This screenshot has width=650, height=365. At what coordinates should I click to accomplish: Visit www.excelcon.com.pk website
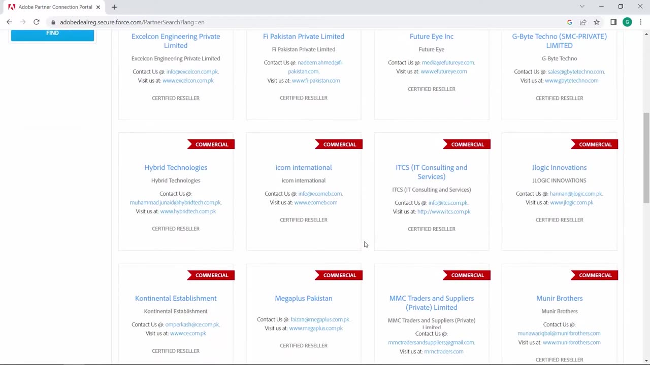tap(188, 81)
